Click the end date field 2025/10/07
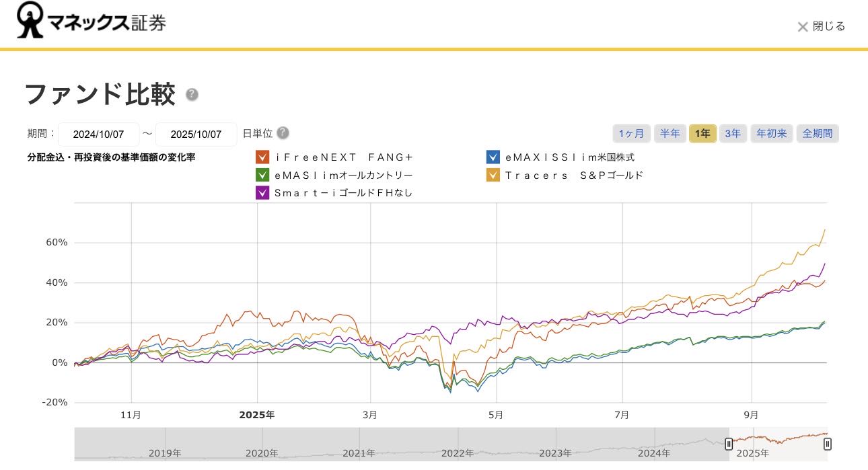The image size is (868, 470). (x=196, y=134)
